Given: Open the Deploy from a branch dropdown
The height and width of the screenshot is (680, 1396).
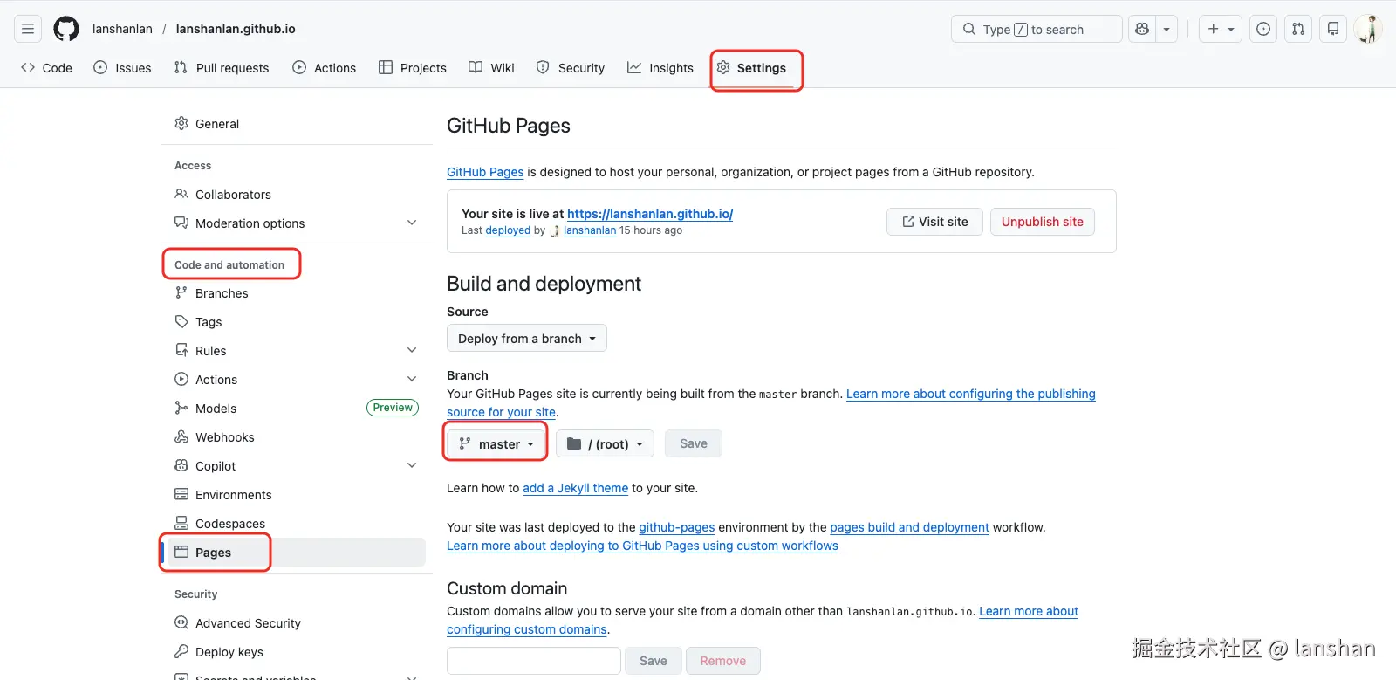Looking at the screenshot, I should 526,339.
